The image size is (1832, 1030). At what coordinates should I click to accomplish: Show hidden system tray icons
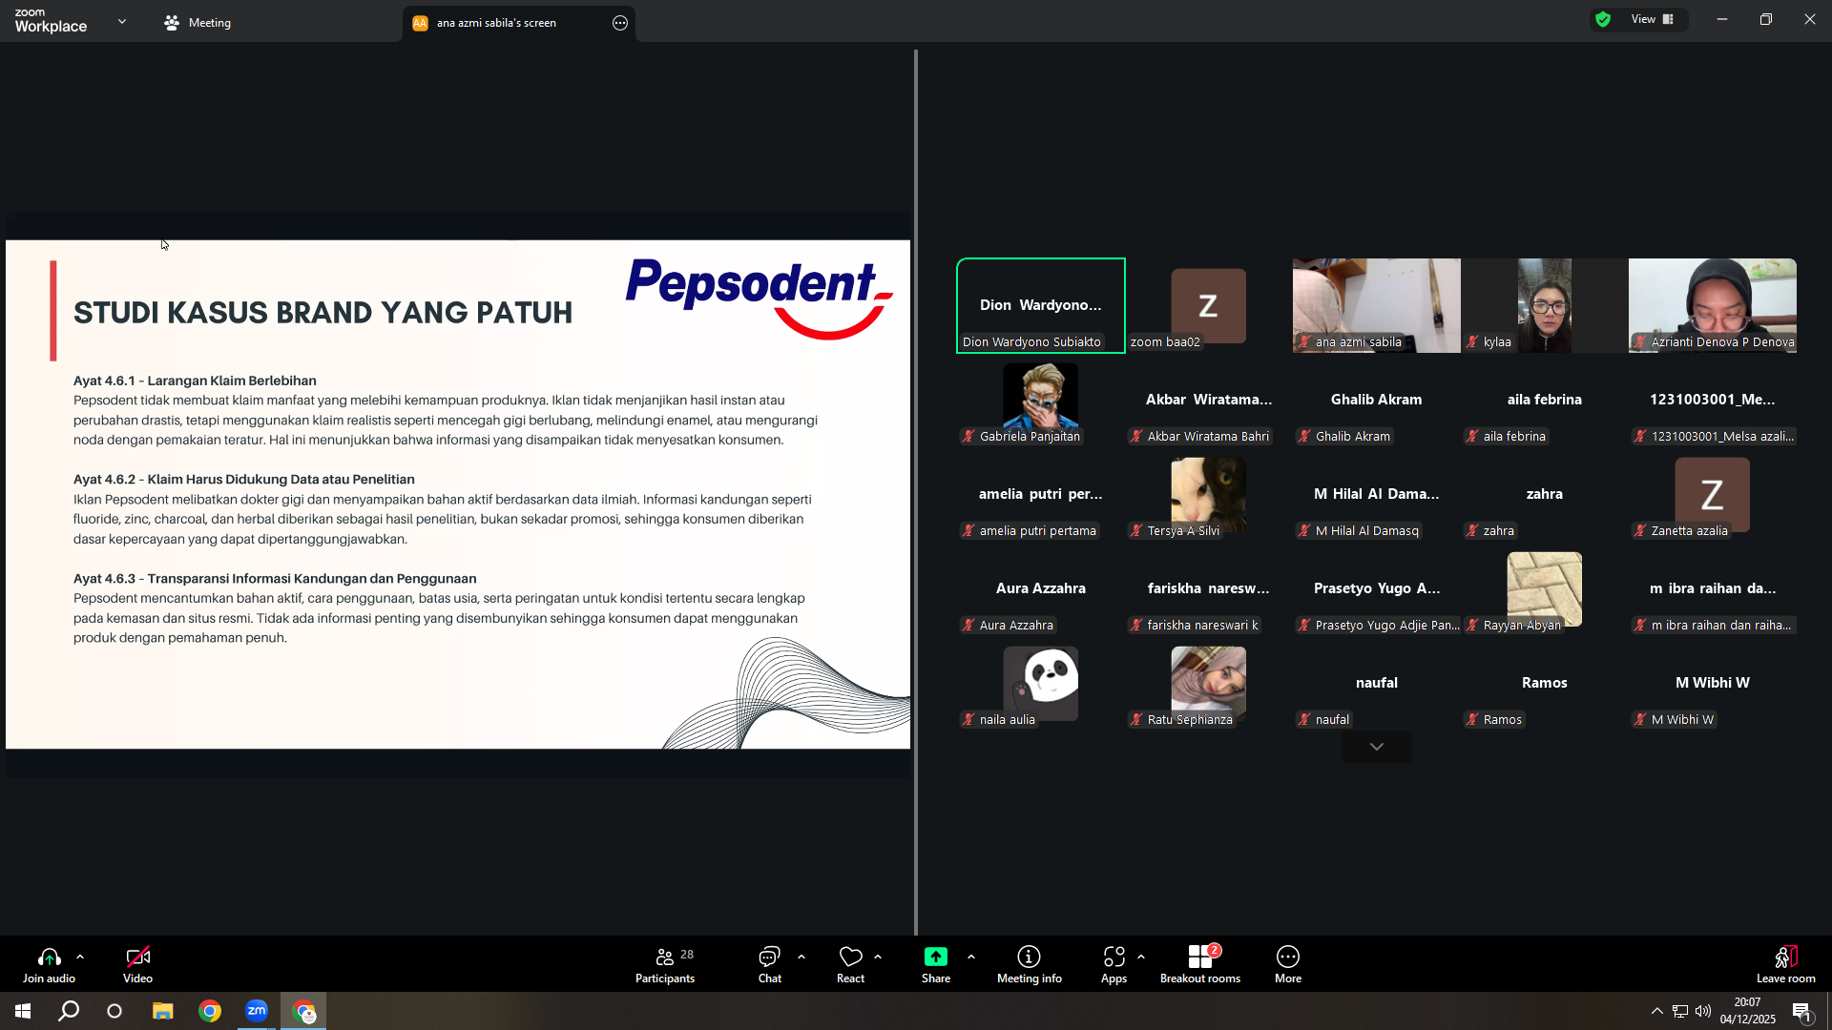(x=1657, y=1011)
